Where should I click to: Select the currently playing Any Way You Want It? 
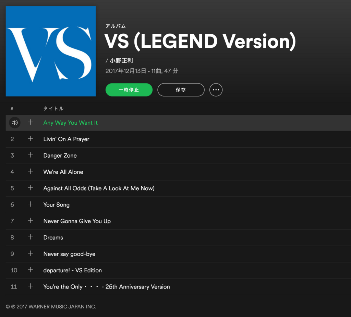tap(70, 123)
